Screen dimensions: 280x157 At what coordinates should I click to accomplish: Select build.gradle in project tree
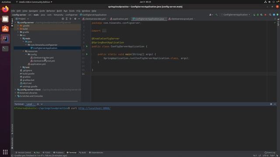coord(28,74)
